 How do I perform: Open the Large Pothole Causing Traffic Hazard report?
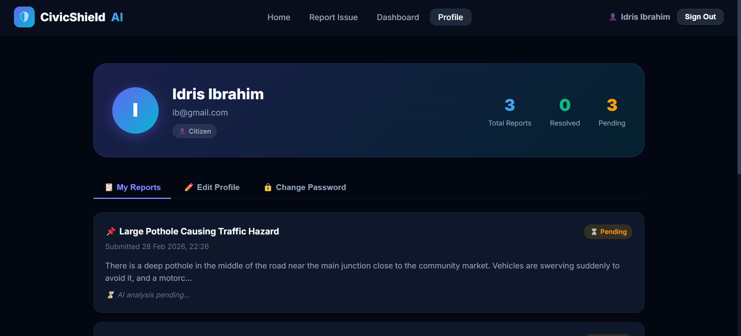199,231
